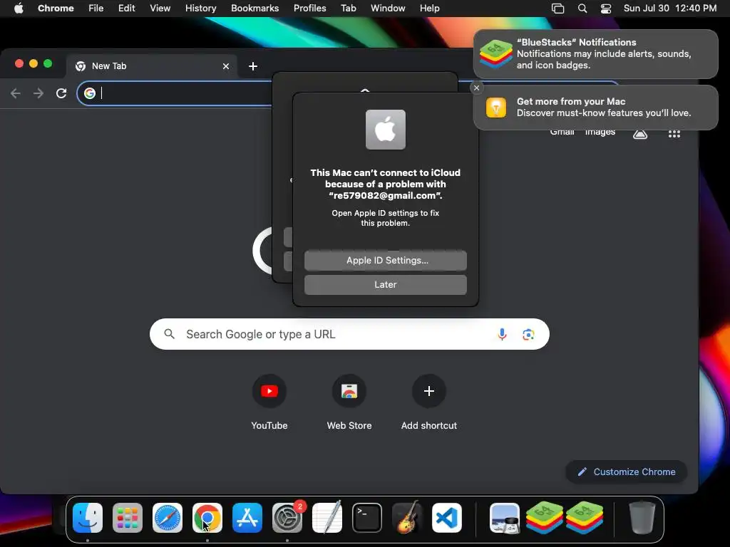This screenshot has height=547, width=730.
Task: Open Finder from the Dock
Action: point(88,518)
